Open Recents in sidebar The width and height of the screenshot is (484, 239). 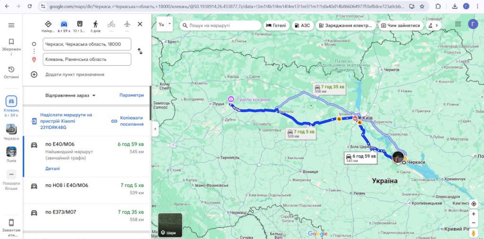pos(11,72)
